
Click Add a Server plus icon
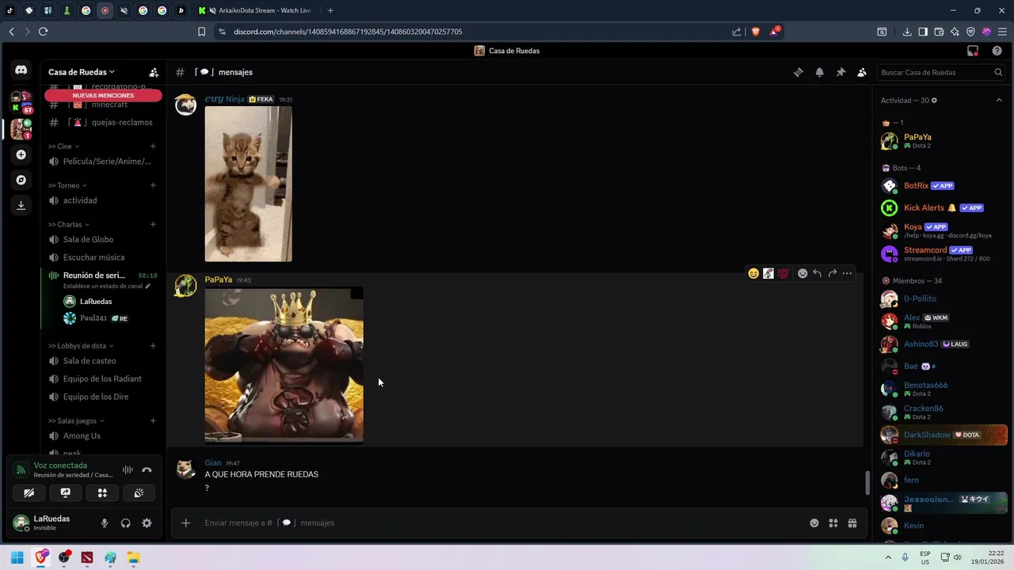tap(21, 154)
